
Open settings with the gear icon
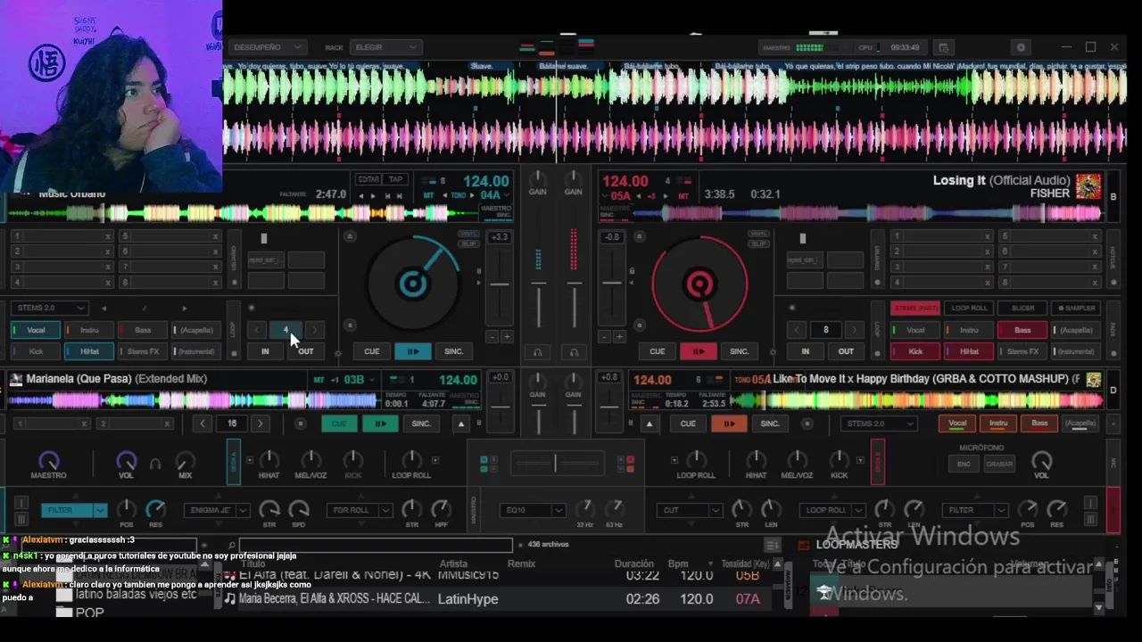[x=1022, y=47]
